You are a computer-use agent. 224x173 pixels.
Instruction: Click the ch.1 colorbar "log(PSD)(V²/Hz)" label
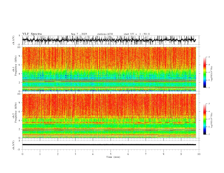(x=212, y=74)
